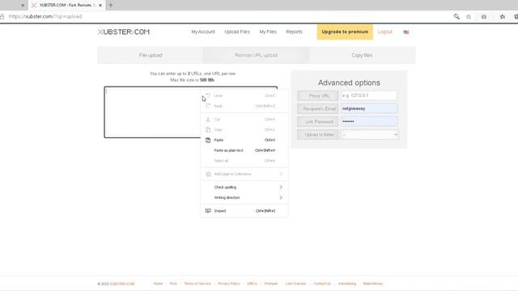
Task: Open Writing direction submenu
Action: 244,197
